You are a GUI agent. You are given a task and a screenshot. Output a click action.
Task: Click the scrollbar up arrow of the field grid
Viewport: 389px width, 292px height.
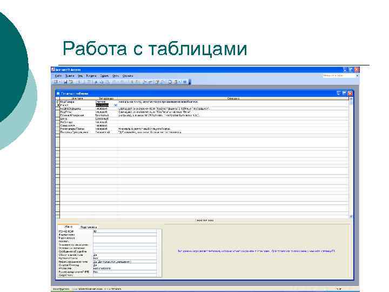point(351,99)
